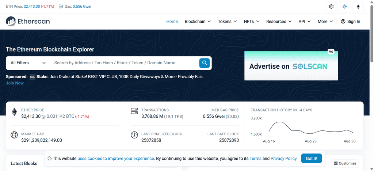The image size is (374, 171).
Task: Go to the Home menu item
Action: [x=172, y=22]
